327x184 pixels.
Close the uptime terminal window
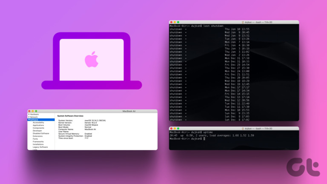[x=171, y=128]
